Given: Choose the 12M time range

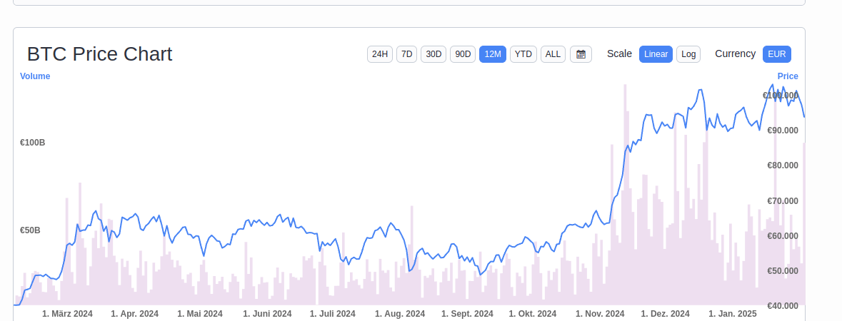Looking at the screenshot, I should pos(493,54).
